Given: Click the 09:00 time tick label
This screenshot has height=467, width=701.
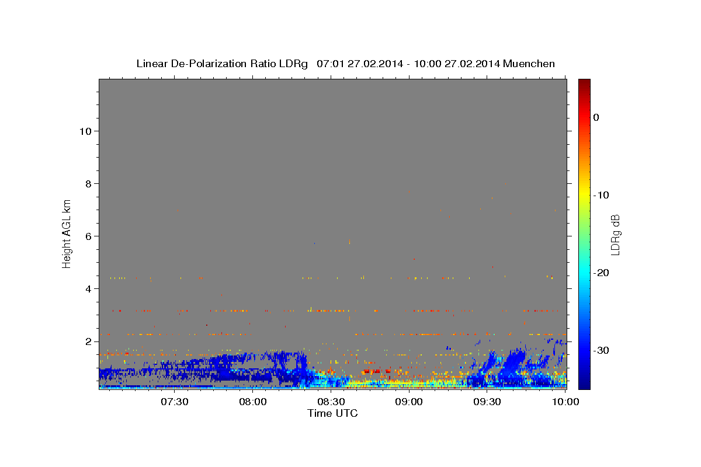Looking at the screenshot, I should coord(409,402).
